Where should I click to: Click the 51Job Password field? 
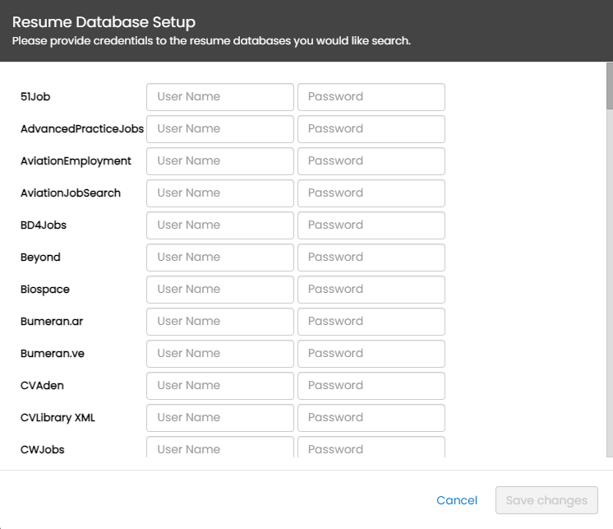(371, 97)
